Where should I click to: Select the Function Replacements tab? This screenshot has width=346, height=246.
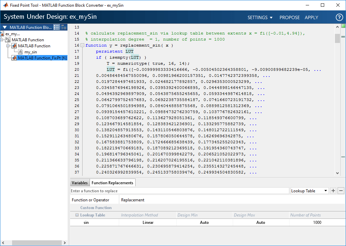112,183
